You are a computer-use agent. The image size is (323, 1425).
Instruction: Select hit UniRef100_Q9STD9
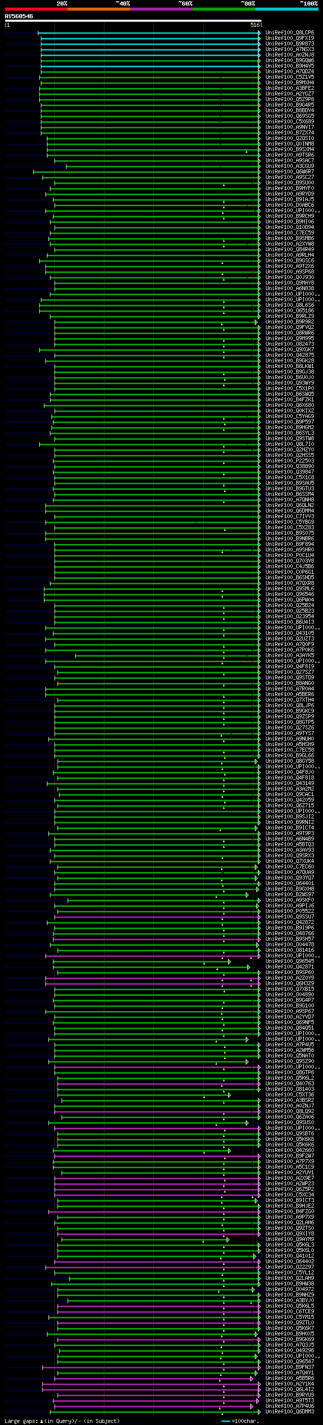click(x=289, y=678)
